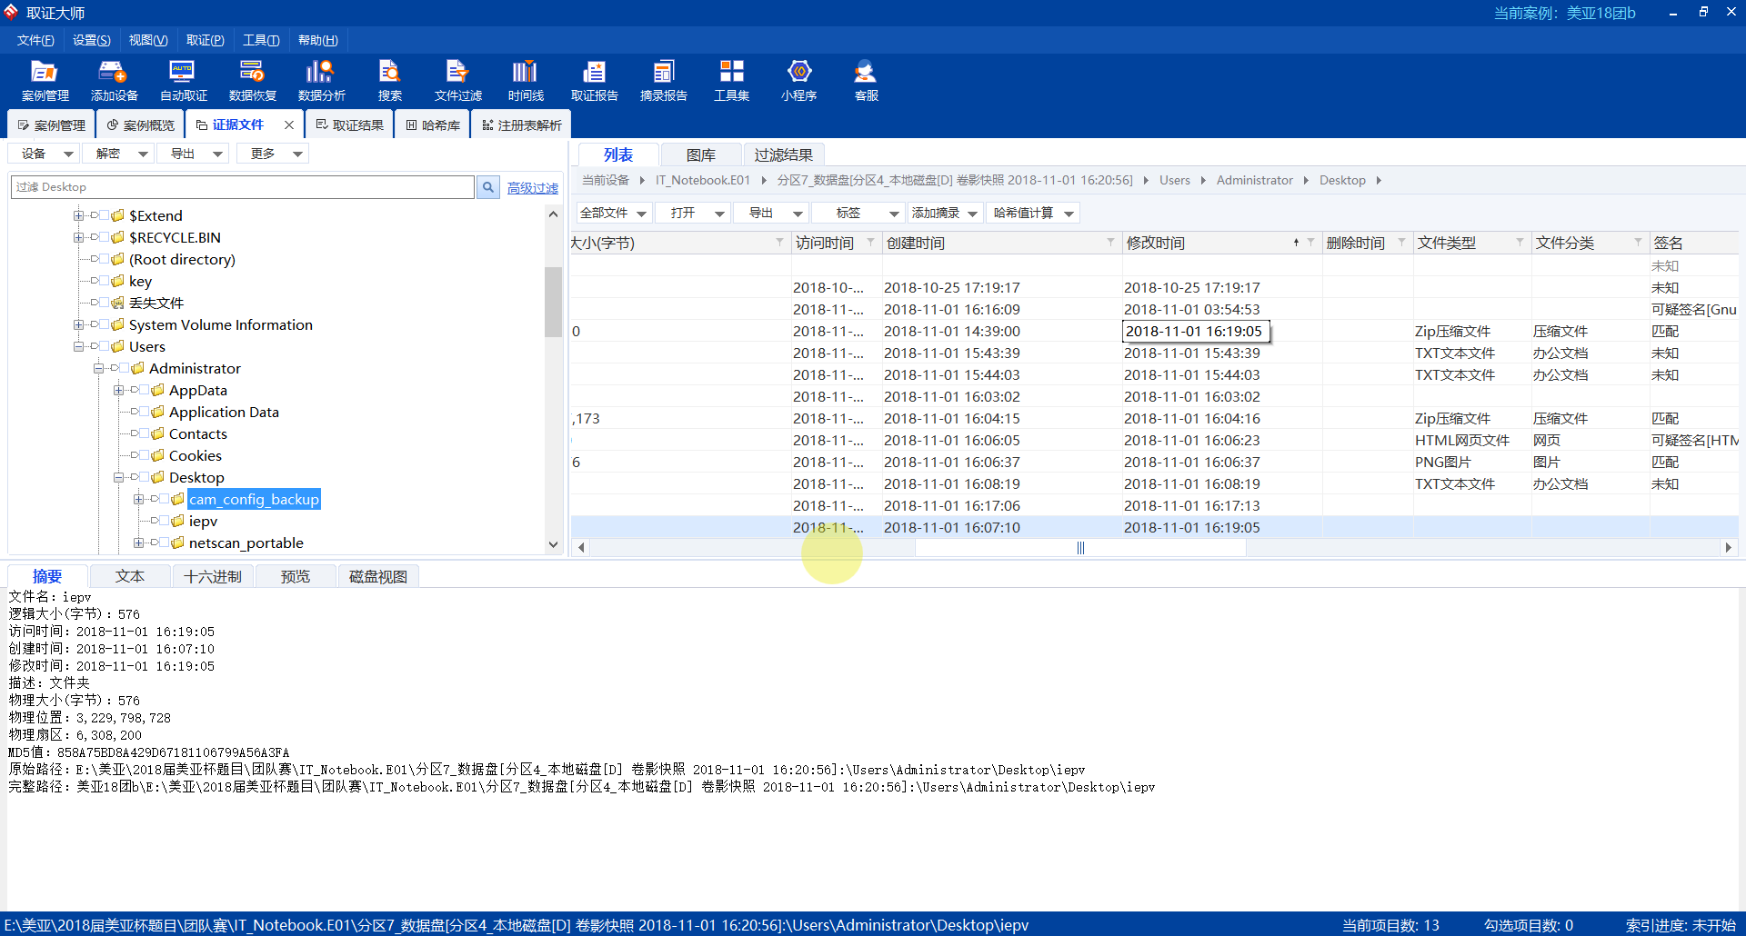Click the 文件分类 column filter funnel icon

[1638, 242]
